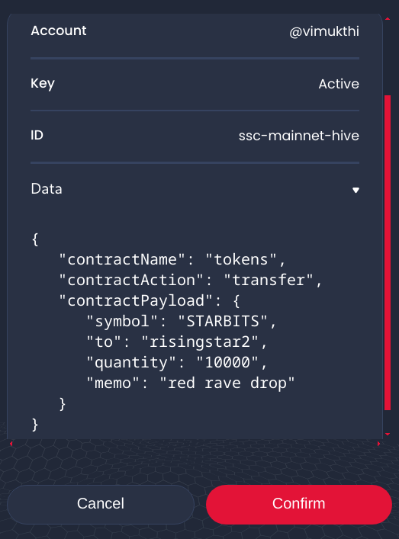The height and width of the screenshot is (539, 399).
Task: Confirm the STARBITS transfer
Action: coord(298,504)
